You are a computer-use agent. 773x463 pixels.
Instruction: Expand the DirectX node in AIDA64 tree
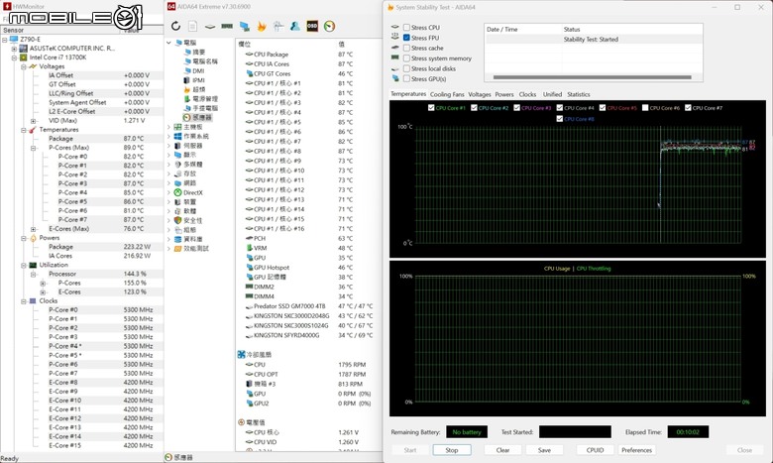pyautogui.click(x=168, y=192)
